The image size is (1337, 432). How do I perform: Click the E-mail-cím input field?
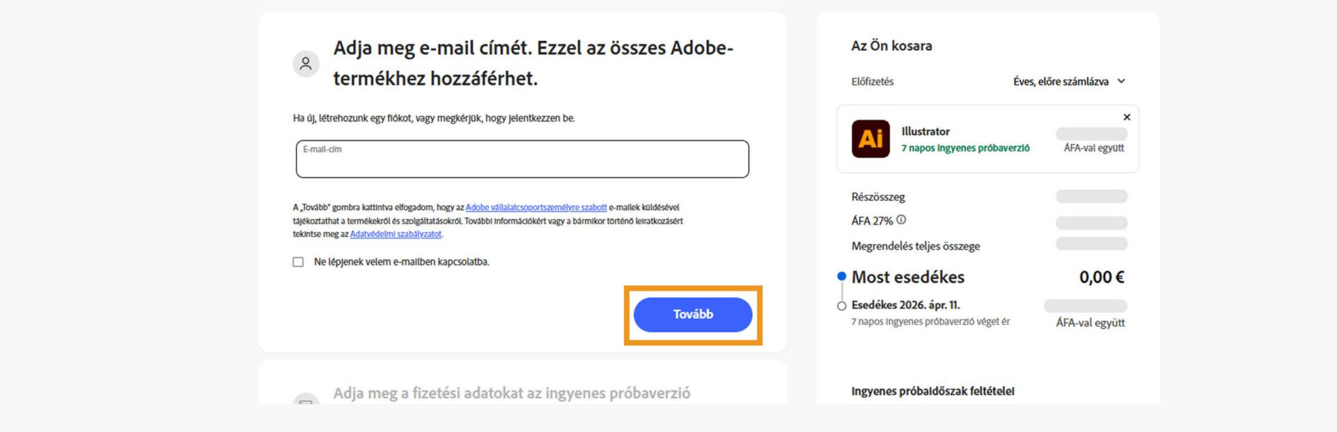[x=522, y=159]
